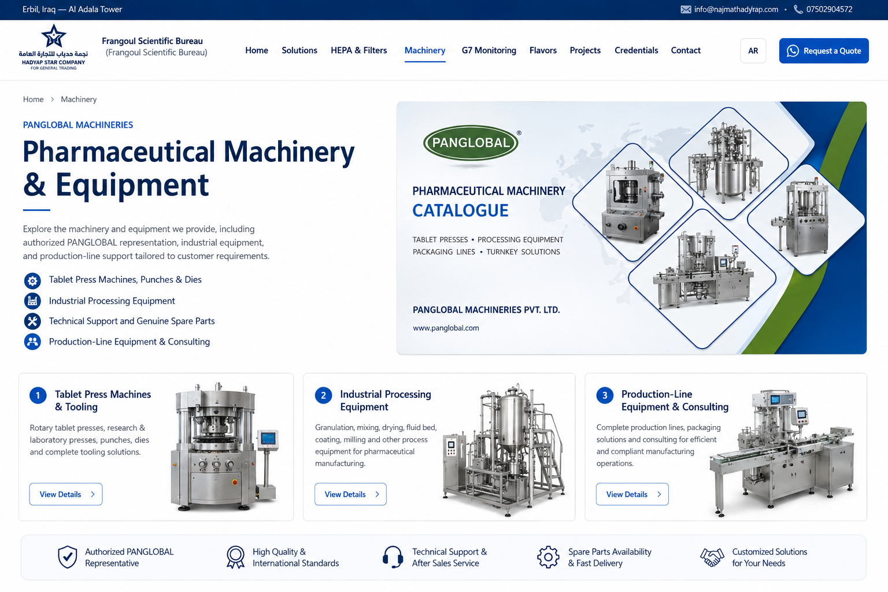This screenshot has height=592, width=888.
Task: Click the Hadyap Star Company logo
Action: point(53,47)
